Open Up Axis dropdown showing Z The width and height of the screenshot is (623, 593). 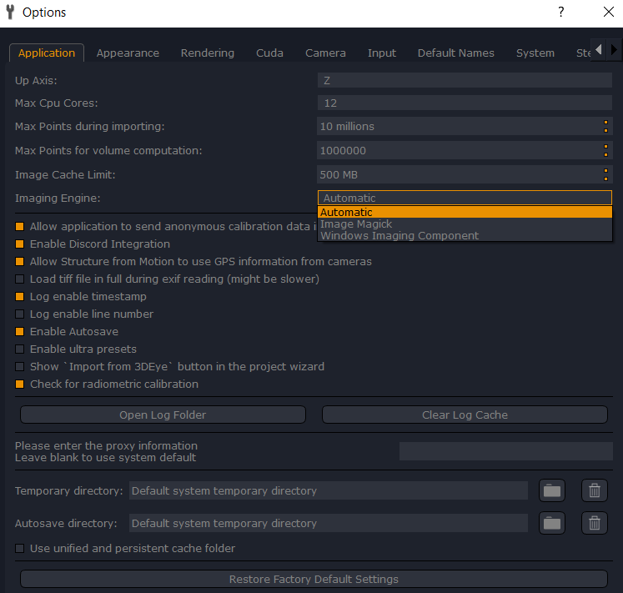pyautogui.click(x=465, y=80)
